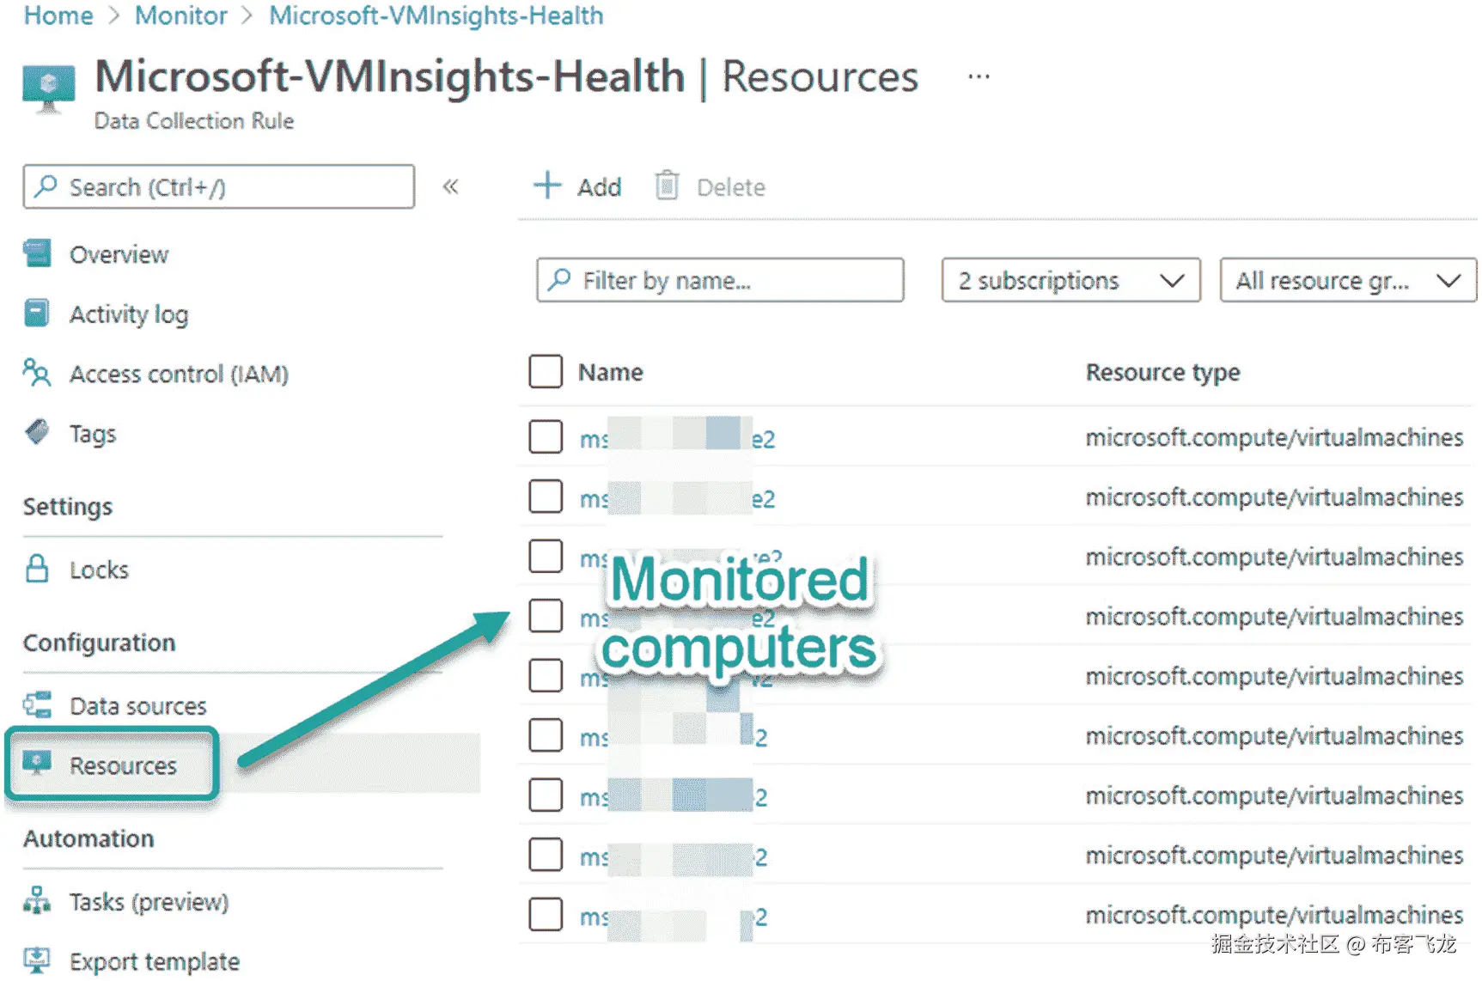Open the 2 subscriptions dropdown
Screen dimensions: 1482x981
[1070, 280]
